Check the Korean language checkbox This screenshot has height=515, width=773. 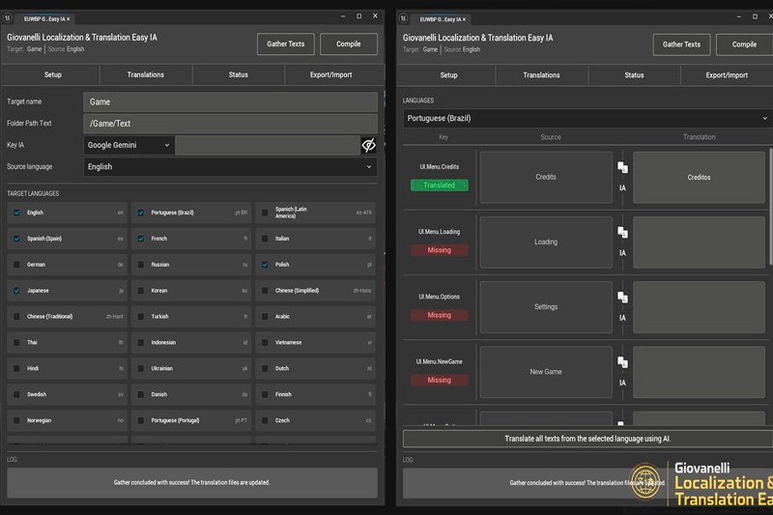coord(141,291)
